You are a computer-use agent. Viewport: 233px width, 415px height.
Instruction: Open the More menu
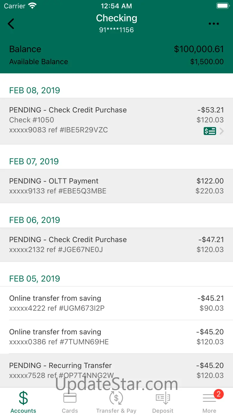pyautogui.click(x=209, y=402)
